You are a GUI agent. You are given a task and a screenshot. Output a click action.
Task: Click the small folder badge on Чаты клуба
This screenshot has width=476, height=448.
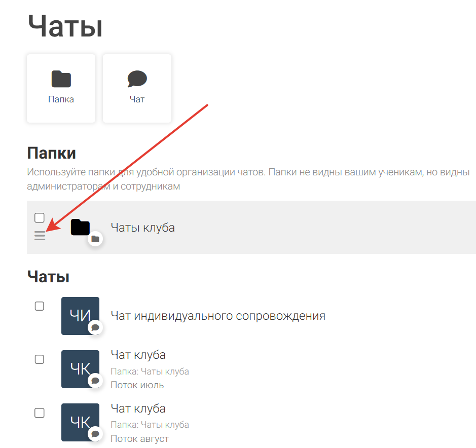coord(95,239)
